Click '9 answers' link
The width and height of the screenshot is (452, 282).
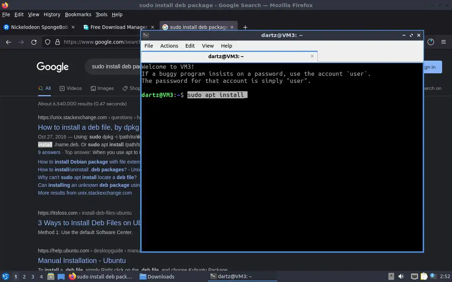click(49, 152)
